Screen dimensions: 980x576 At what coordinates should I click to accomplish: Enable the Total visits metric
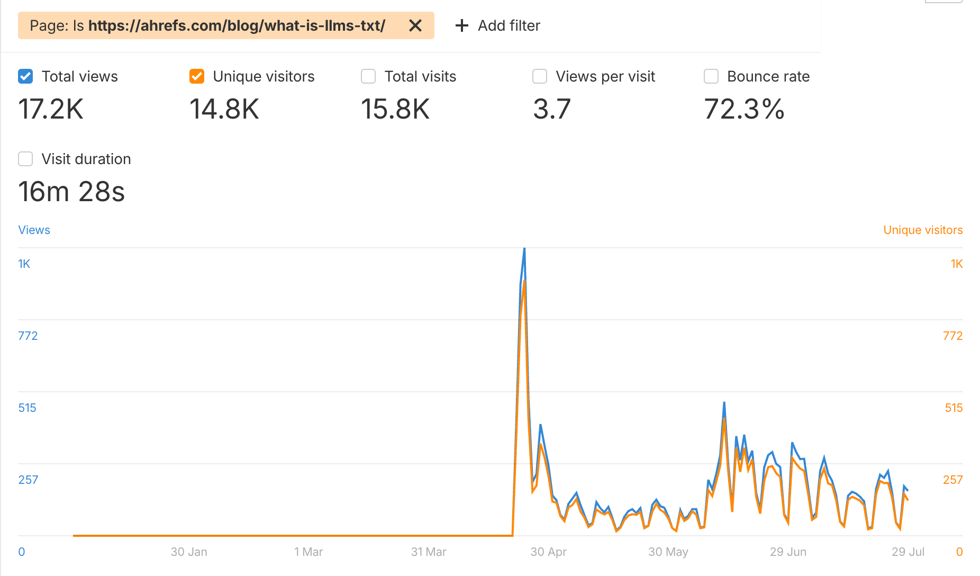368,76
